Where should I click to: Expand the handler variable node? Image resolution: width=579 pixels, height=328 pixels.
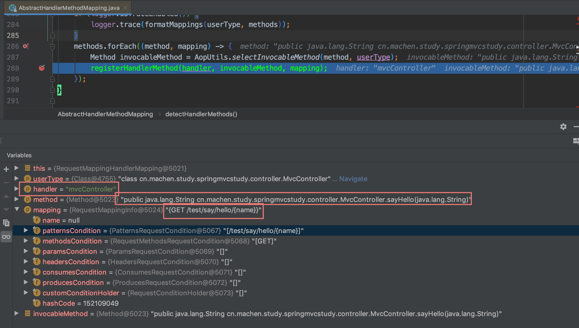[16, 189]
